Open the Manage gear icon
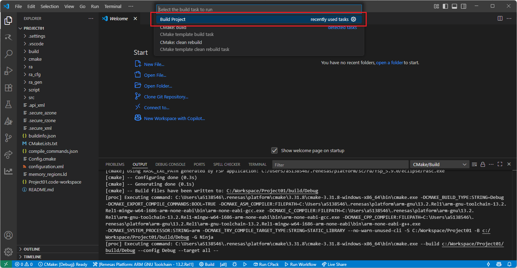The image size is (517, 268). [x=8, y=252]
